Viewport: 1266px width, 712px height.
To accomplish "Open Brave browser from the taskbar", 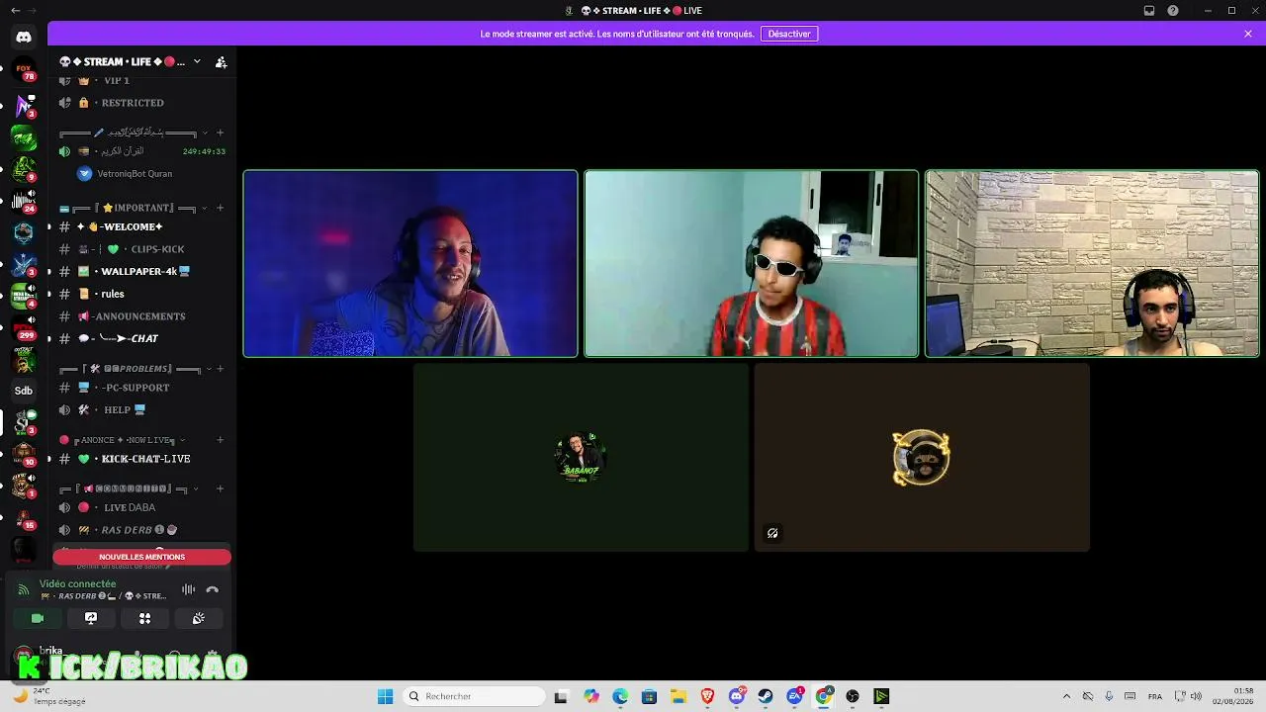I will tap(707, 696).
